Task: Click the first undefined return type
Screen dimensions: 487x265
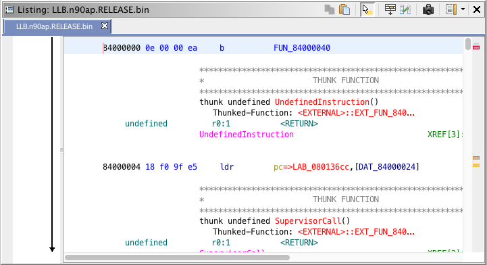Action: (x=146, y=124)
